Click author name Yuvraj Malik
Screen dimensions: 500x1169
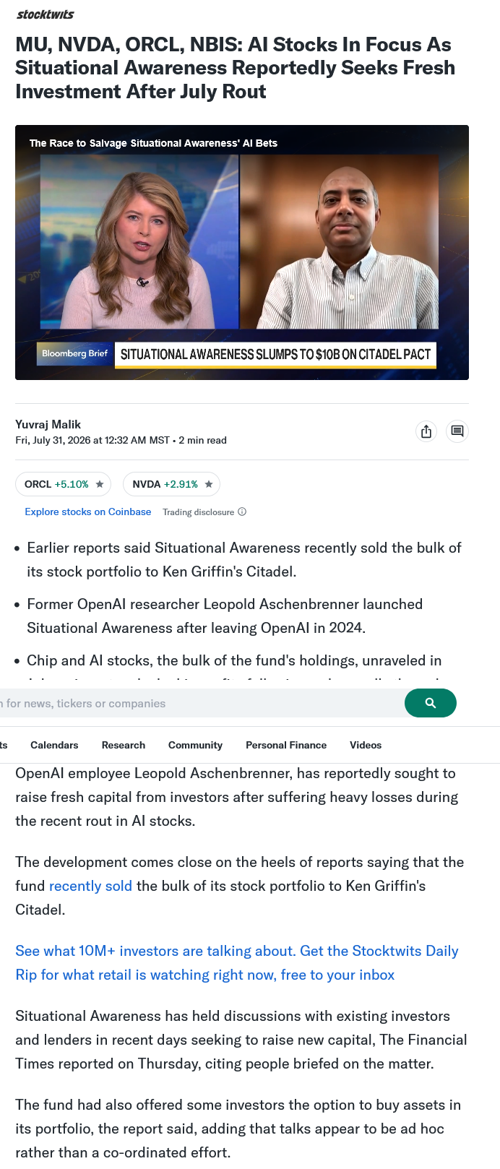[48, 424]
